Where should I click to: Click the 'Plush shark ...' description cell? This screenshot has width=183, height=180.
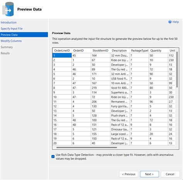click(x=120, y=116)
